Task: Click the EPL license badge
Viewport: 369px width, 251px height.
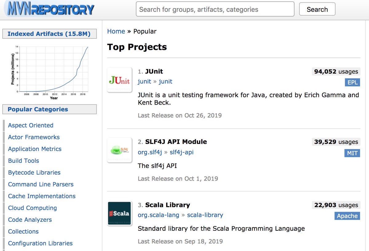Action: 352,82
